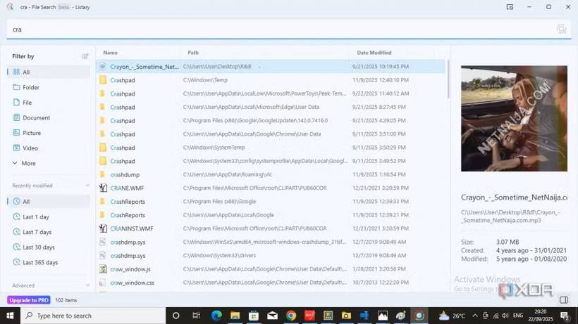Select the Folder filter

point(30,87)
